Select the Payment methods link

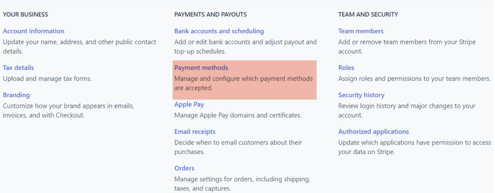coord(201,68)
